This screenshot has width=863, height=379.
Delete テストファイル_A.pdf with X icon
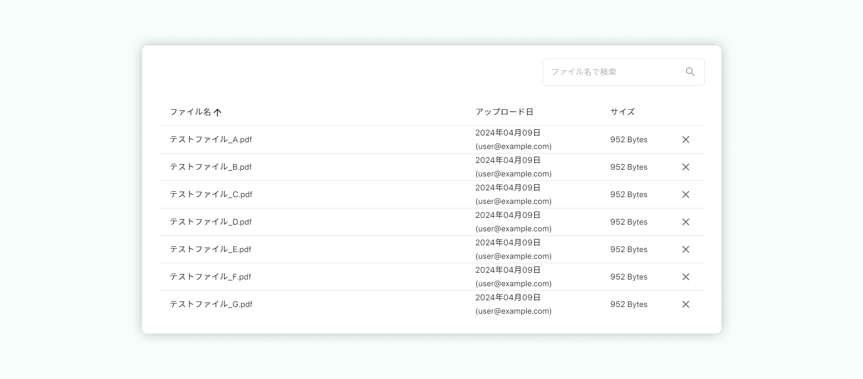click(x=686, y=140)
